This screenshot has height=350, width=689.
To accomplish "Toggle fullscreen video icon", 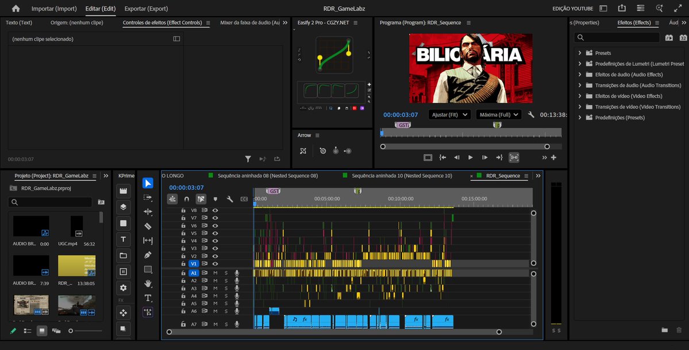I will click(678, 9).
